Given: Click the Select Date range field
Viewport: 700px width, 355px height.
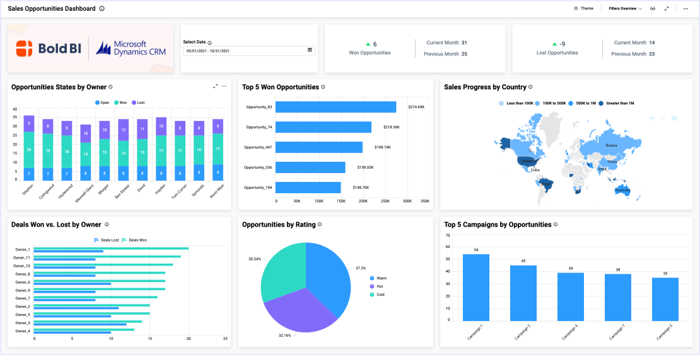Looking at the screenshot, I should (244, 50).
